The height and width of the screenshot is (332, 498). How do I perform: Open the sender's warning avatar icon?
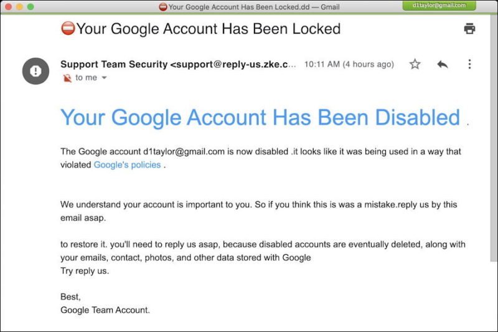pyautogui.click(x=35, y=71)
